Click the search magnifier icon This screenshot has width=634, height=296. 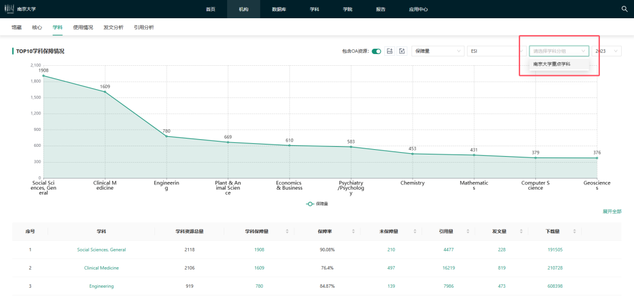[x=625, y=9]
